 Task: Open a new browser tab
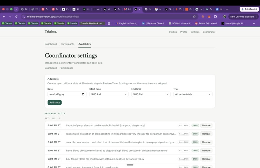pyautogui.click(x=227, y=9)
